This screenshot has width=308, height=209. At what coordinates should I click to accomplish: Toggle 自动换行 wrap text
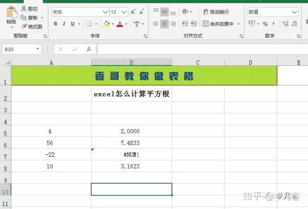pyautogui.click(x=216, y=12)
